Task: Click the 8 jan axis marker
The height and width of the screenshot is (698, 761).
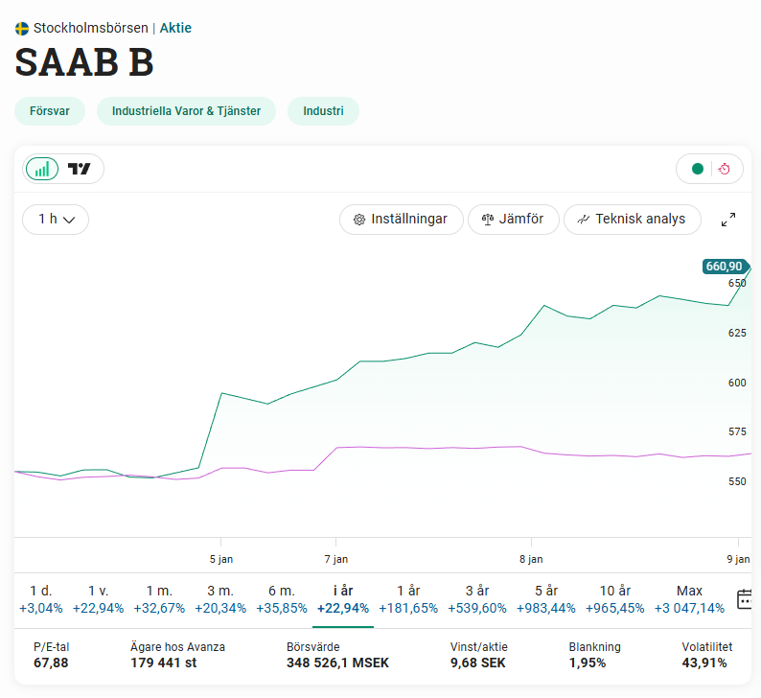Action: click(531, 559)
